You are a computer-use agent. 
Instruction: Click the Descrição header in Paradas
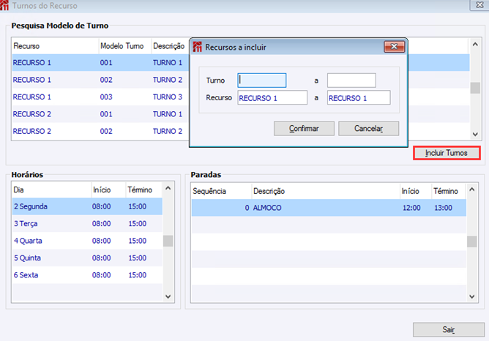[326, 191]
